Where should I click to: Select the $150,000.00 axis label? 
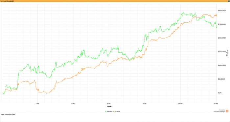click(x=221, y=52)
